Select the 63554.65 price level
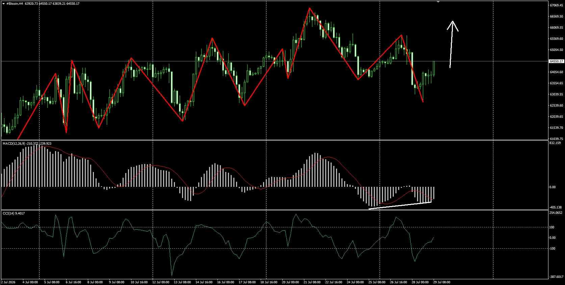The width and height of the screenshot is (565, 285). 556,83
